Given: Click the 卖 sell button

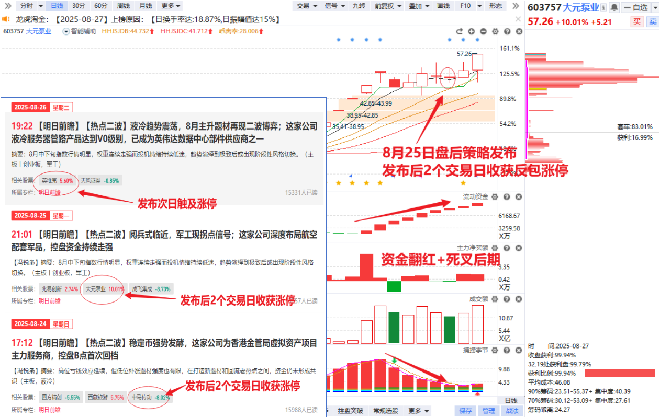Looking at the screenshot, I should pyautogui.click(x=652, y=21).
